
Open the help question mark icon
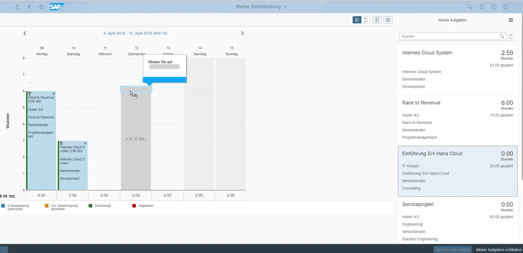pyautogui.click(x=494, y=7)
